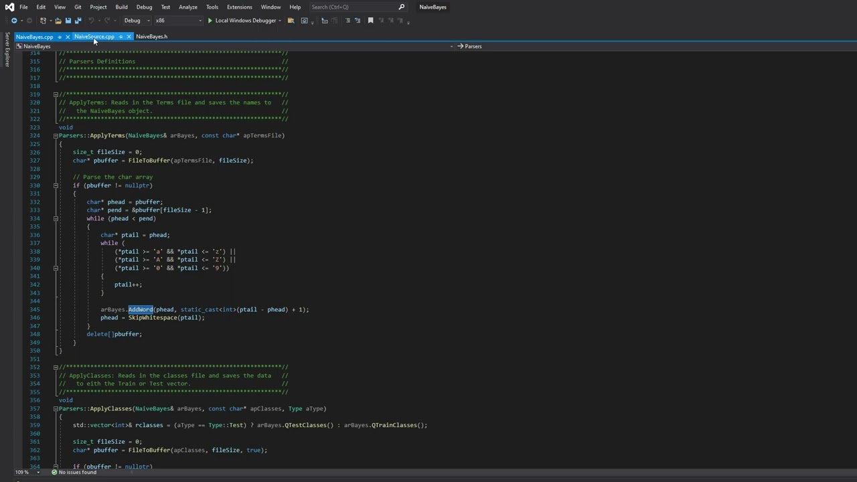The image size is (857, 482).
Task: Click the highlighted AddWord call on line 345
Action: tap(141, 309)
